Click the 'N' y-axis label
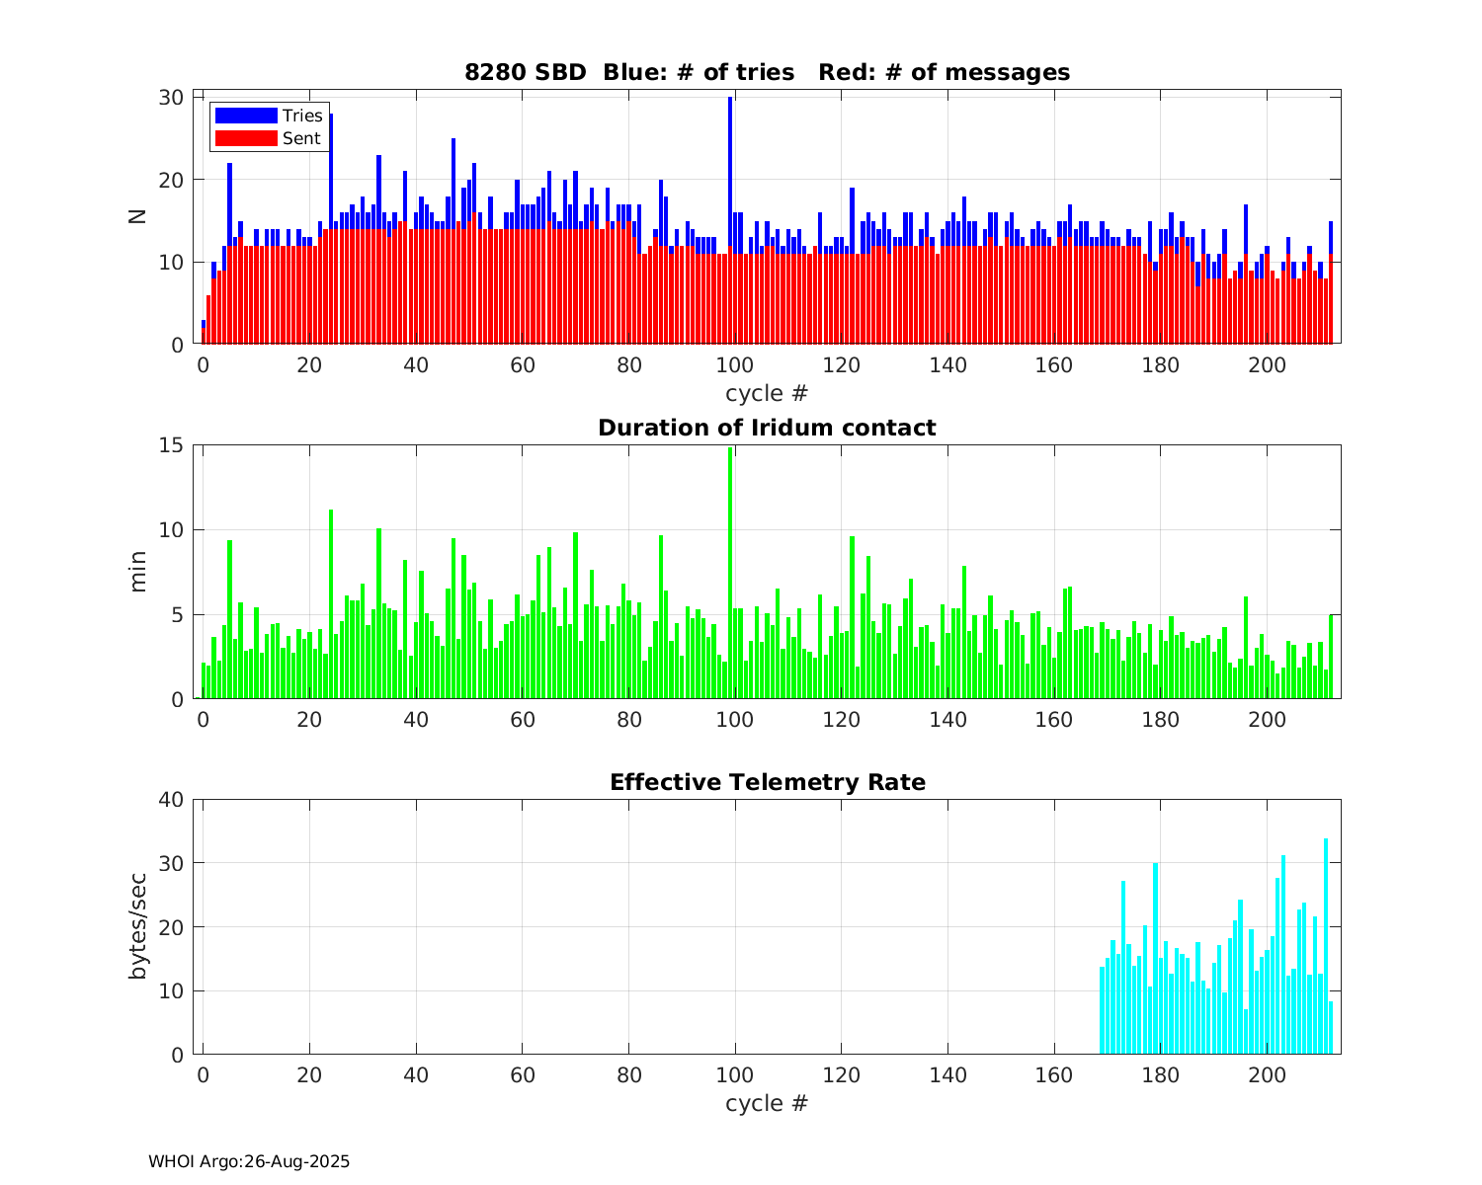This screenshot has width=1482, height=1185. pos(137,217)
